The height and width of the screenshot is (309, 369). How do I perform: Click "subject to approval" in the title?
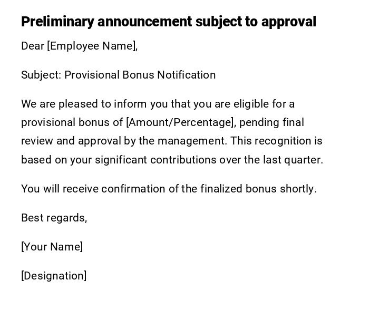(256, 22)
